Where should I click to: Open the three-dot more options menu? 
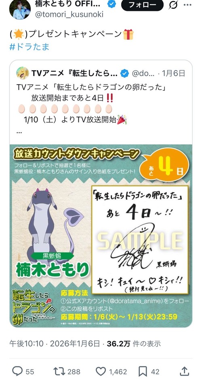(x=187, y=4)
